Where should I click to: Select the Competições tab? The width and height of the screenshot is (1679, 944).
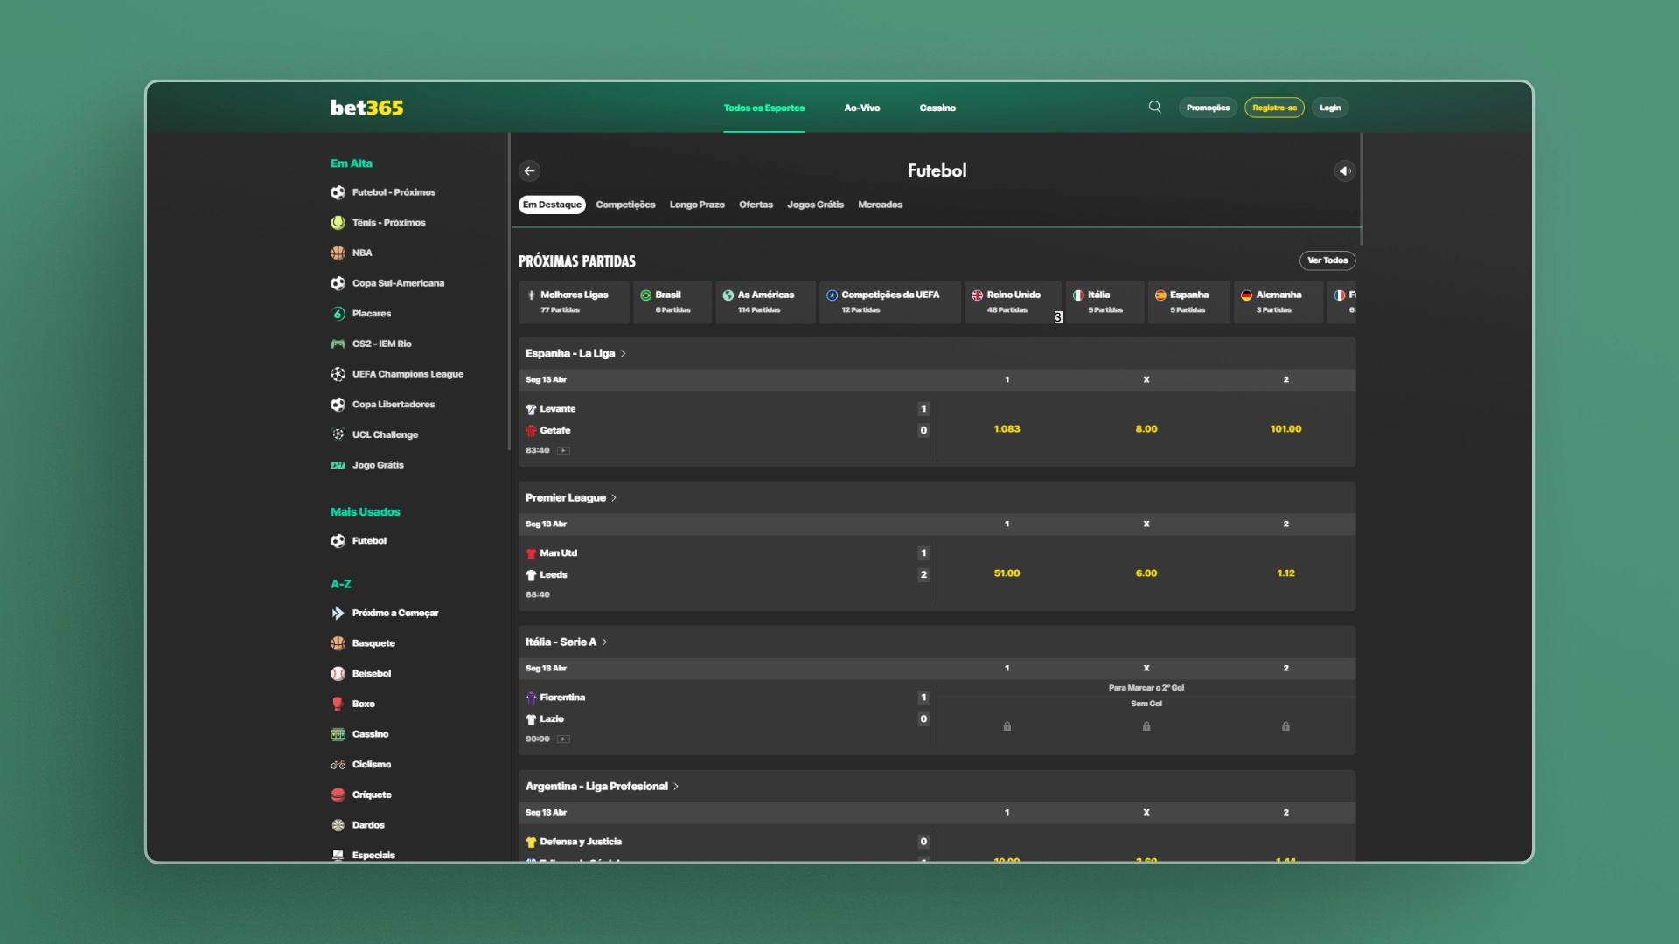(625, 205)
